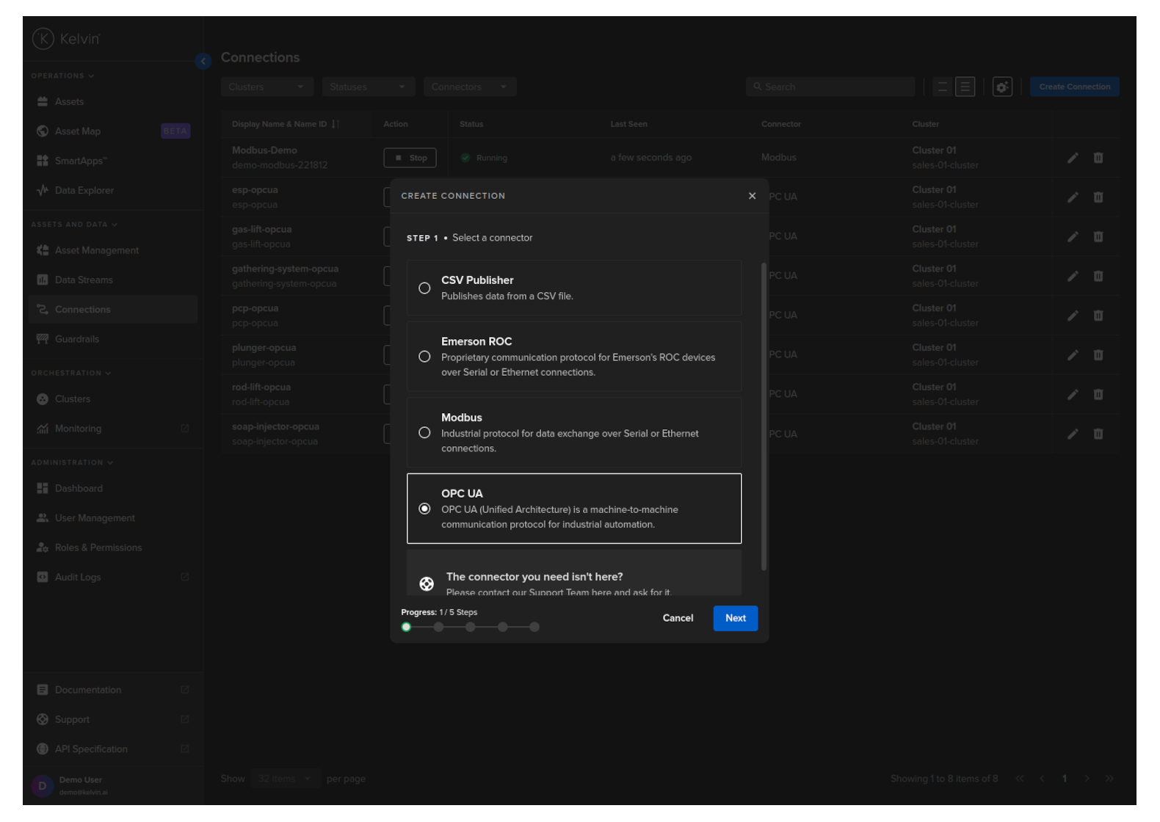Image resolution: width=1160 pixels, height=822 pixels.
Task: Select the Emerson ROC connector option
Action: tap(424, 357)
